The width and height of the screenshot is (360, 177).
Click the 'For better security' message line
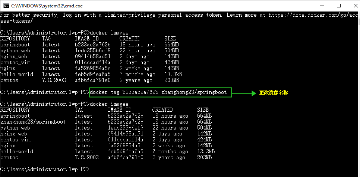[179, 15]
